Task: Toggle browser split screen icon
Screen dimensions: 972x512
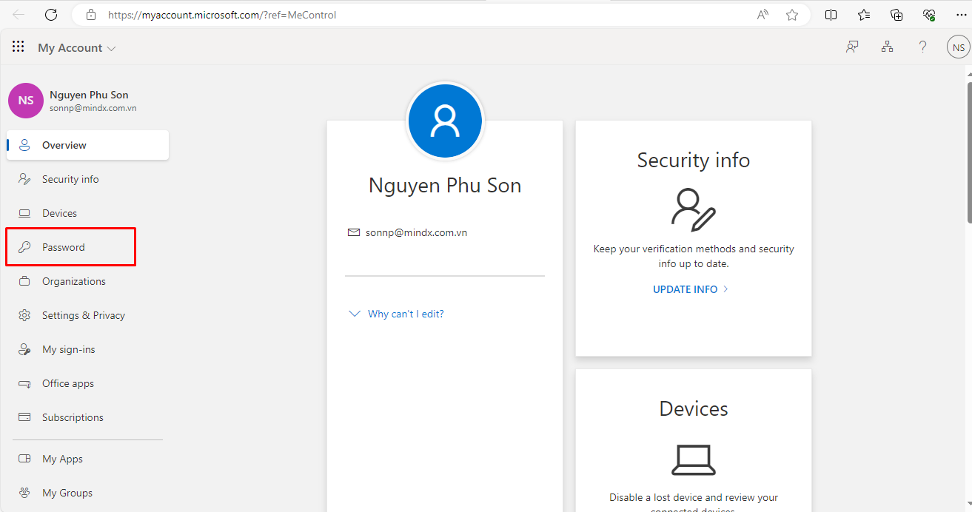Action: click(831, 15)
